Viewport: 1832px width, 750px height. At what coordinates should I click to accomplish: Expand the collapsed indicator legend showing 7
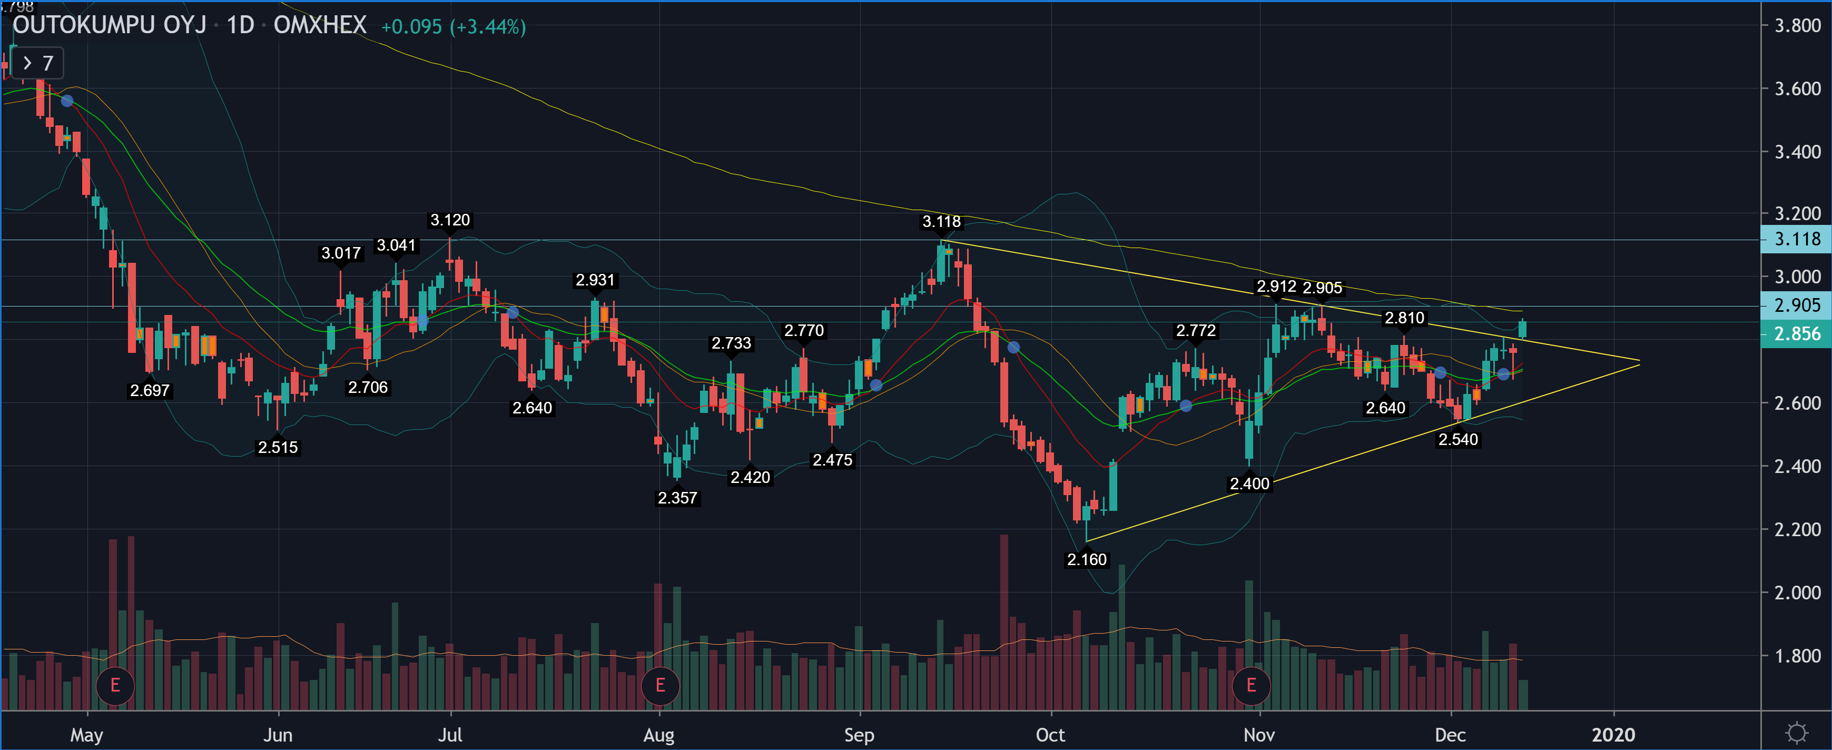click(x=37, y=63)
